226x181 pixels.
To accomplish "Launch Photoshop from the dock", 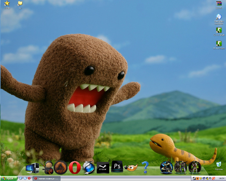I will 117,167.
